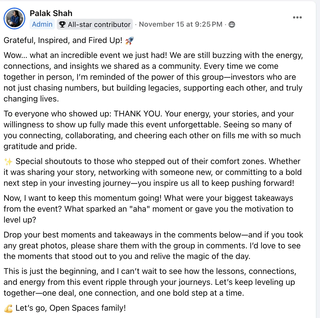Click the group privacy audience icon
Viewport: 320px width, 318px height.
[x=232, y=24]
